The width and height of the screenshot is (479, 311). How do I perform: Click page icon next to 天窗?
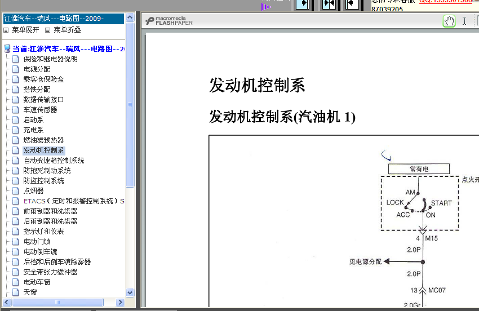16,292
